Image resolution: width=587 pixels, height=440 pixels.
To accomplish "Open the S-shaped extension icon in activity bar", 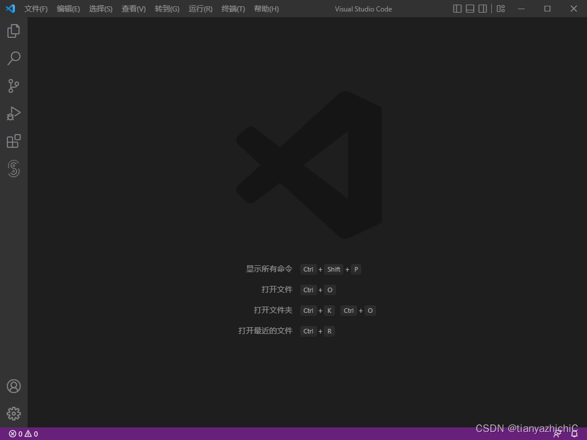I will pyautogui.click(x=14, y=168).
